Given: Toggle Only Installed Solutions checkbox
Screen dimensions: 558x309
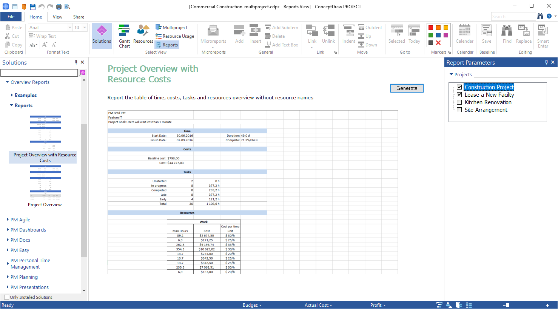Looking at the screenshot, I should click(7, 297).
